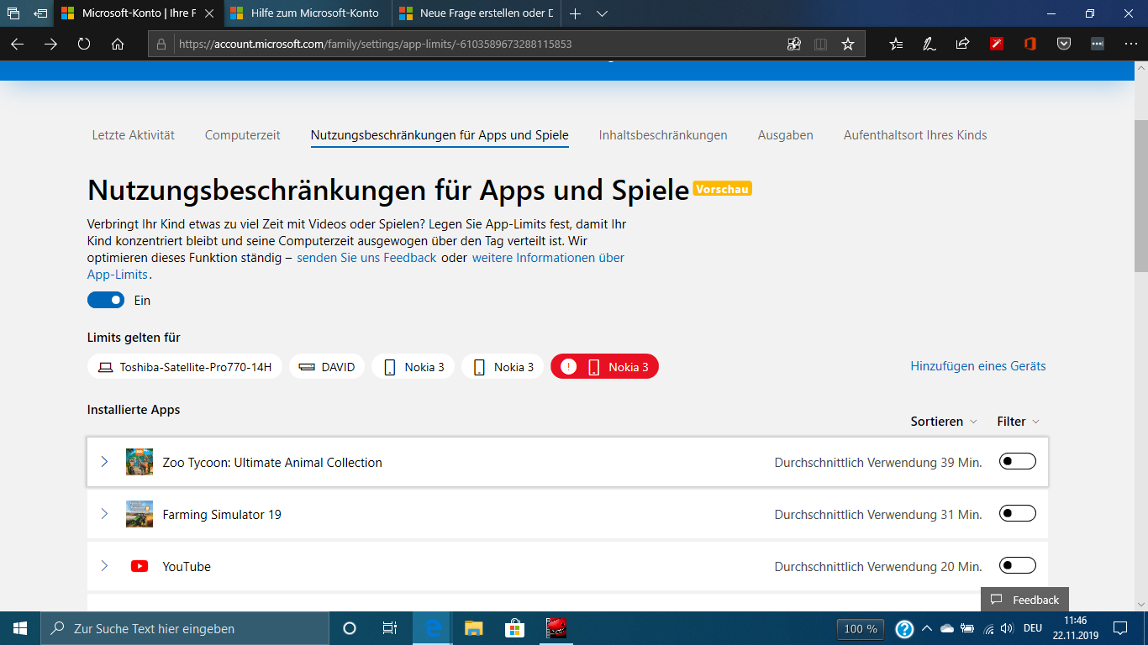Enable limit toggle for Zoo Tycoon
1148x645 pixels.
pos(1017,461)
